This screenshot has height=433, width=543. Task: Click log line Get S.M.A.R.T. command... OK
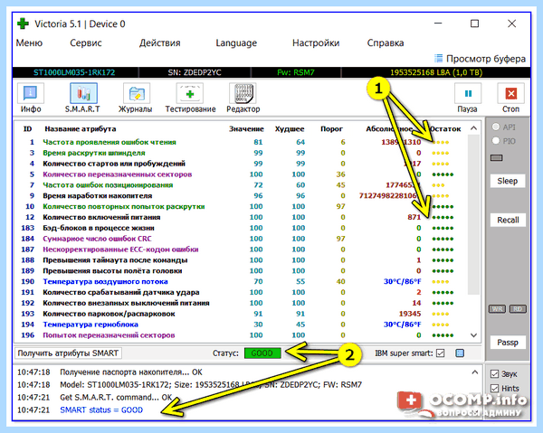click(x=116, y=398)
